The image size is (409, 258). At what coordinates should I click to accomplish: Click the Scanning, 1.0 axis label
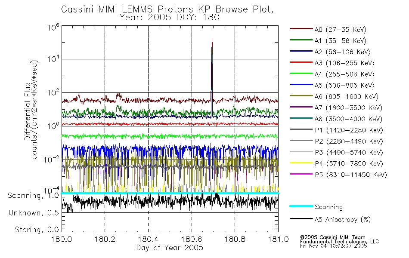pyautogui.click(x=33, y=196)
